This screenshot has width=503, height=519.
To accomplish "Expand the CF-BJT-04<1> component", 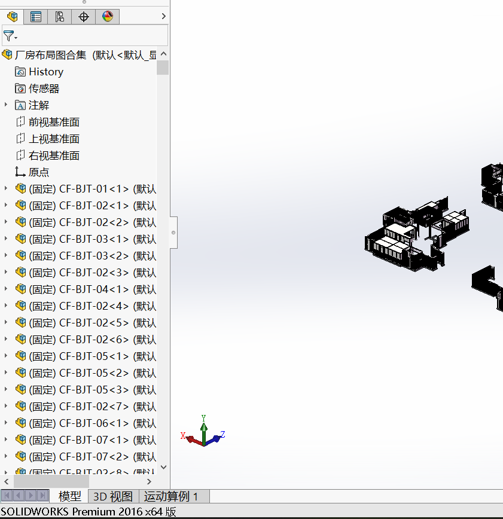I will [6, 289].
